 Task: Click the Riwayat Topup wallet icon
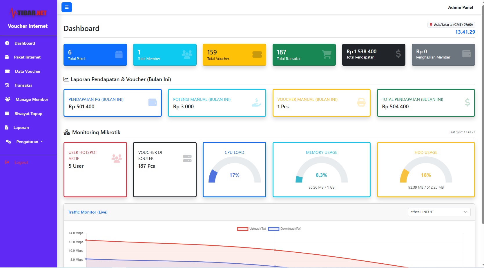(7, 114)
